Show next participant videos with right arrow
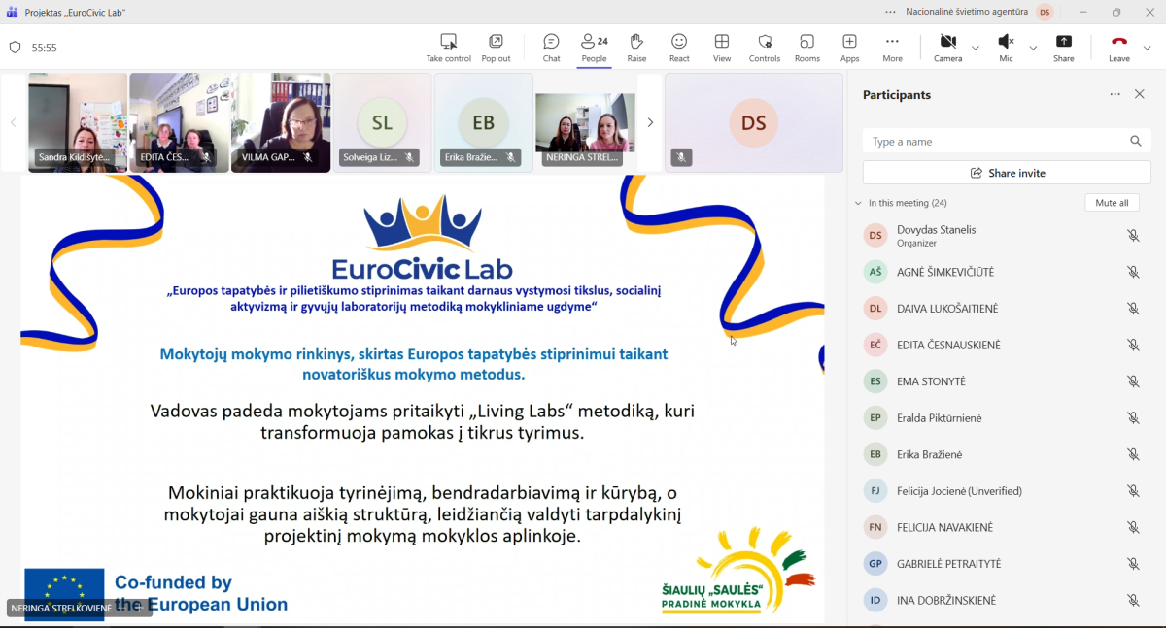Screen dimensions: 1166x628 tap(650, 122)
